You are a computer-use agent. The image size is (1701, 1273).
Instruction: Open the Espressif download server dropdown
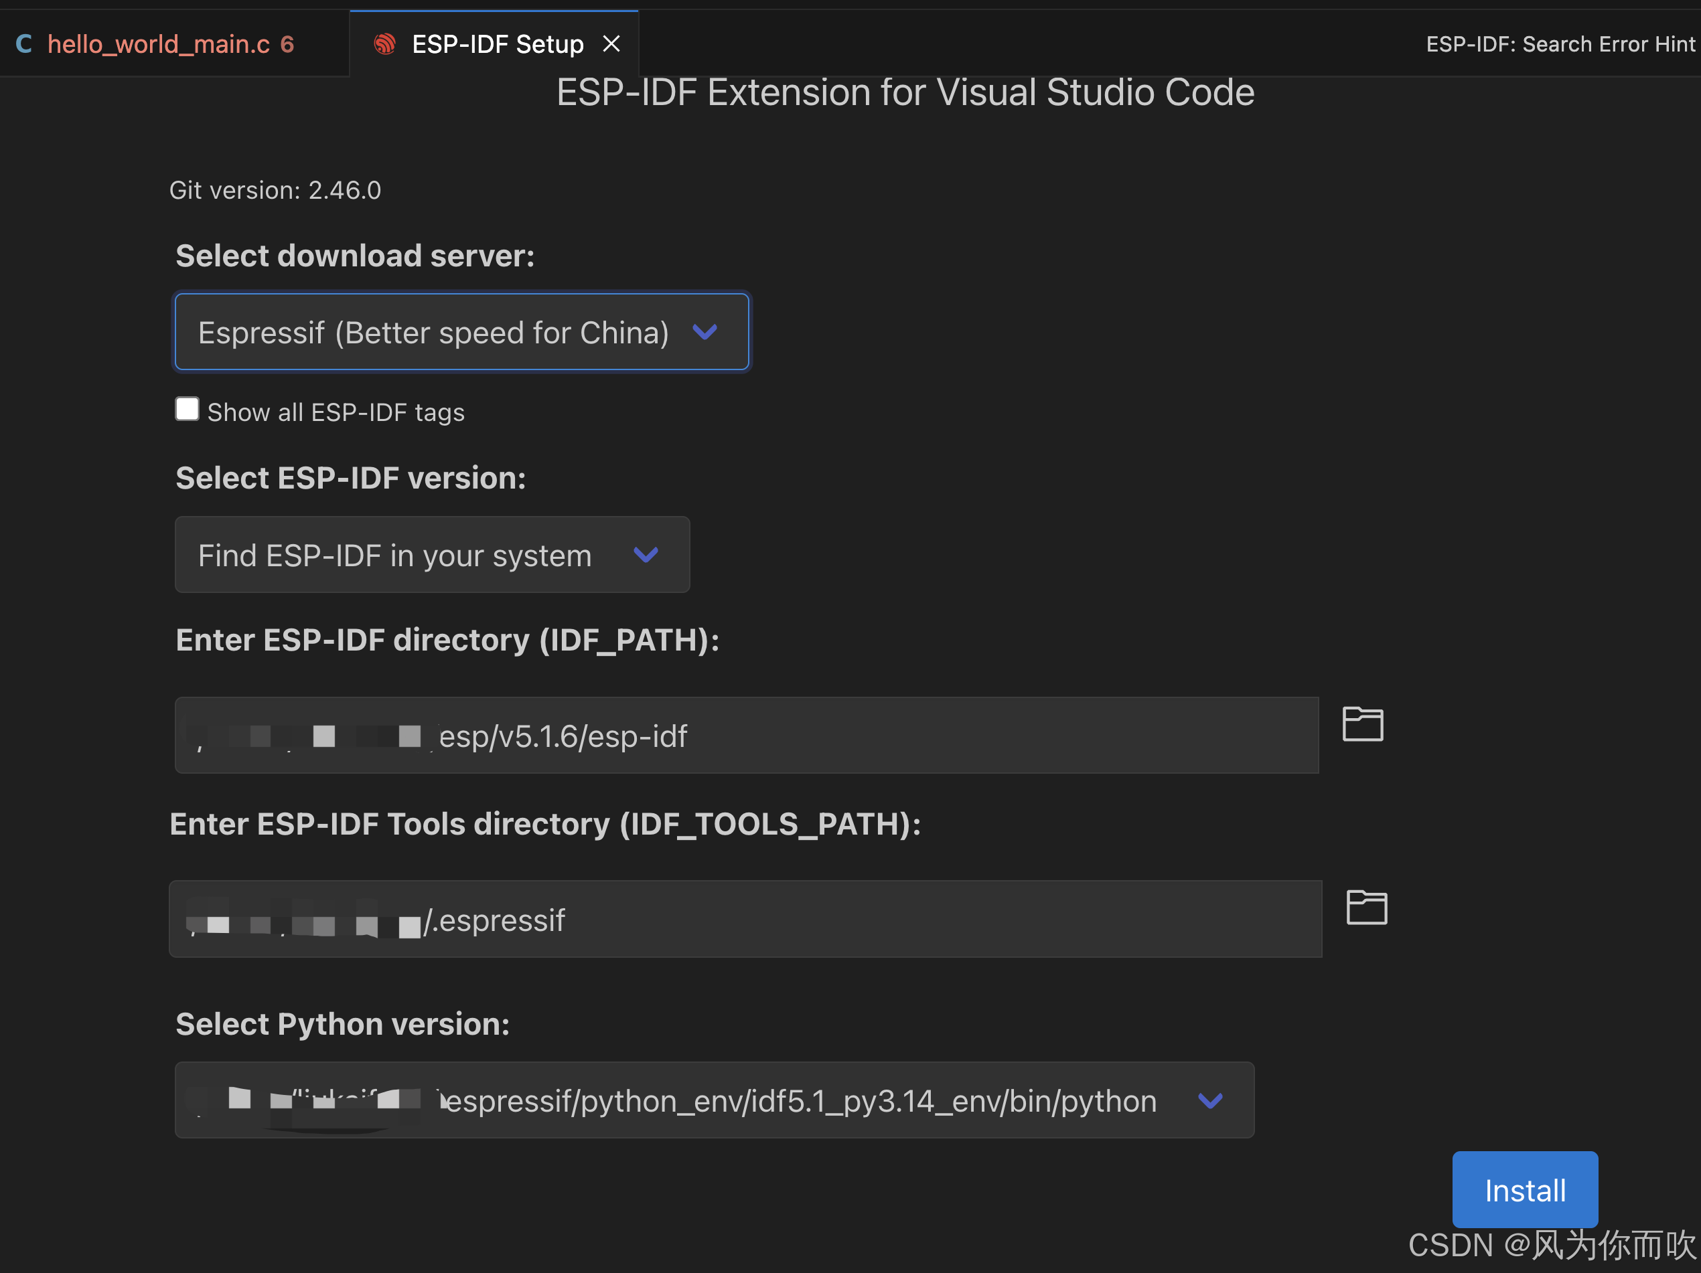point(432,332)
